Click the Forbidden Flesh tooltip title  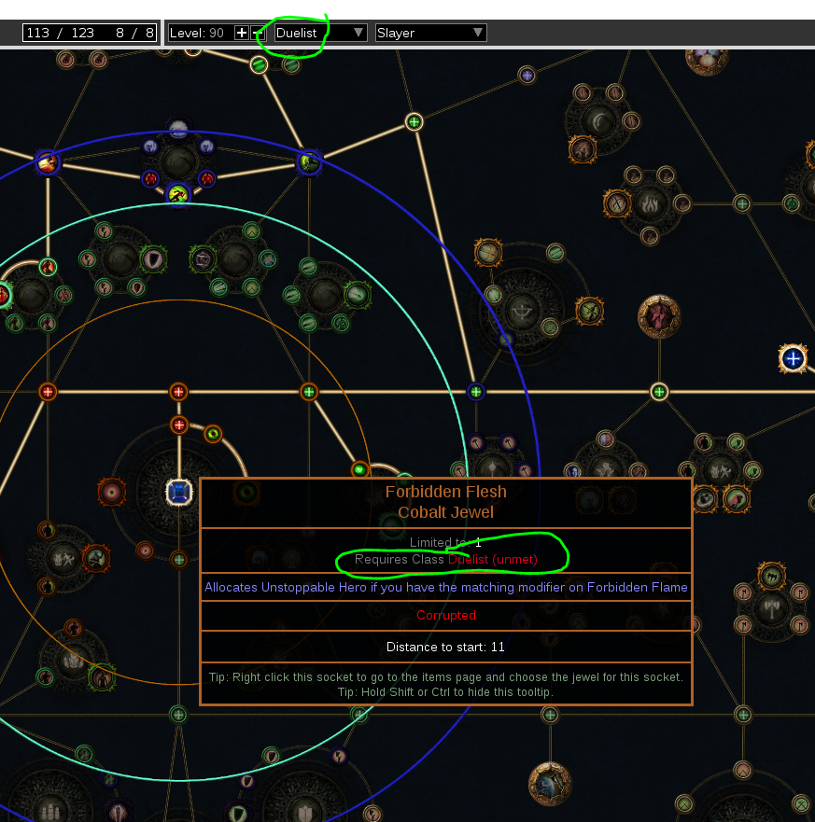(x=446, y=492)
